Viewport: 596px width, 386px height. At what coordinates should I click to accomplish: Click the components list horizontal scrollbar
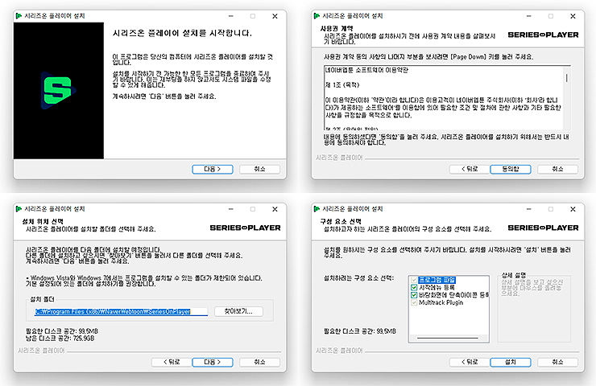(448, 338)
